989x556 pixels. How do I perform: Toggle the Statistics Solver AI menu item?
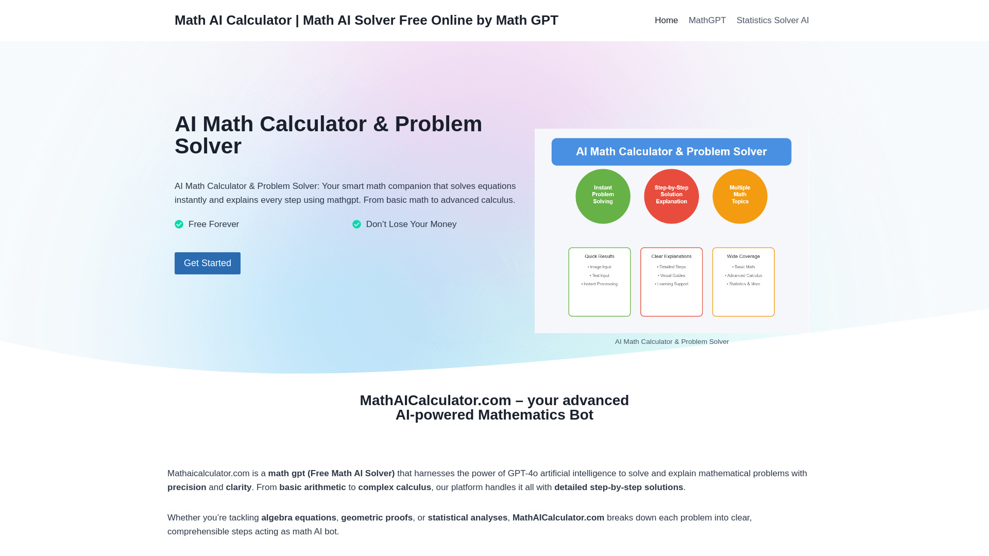[x=772, y=21]
